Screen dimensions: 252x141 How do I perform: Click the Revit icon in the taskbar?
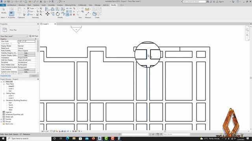click(100, 138)
